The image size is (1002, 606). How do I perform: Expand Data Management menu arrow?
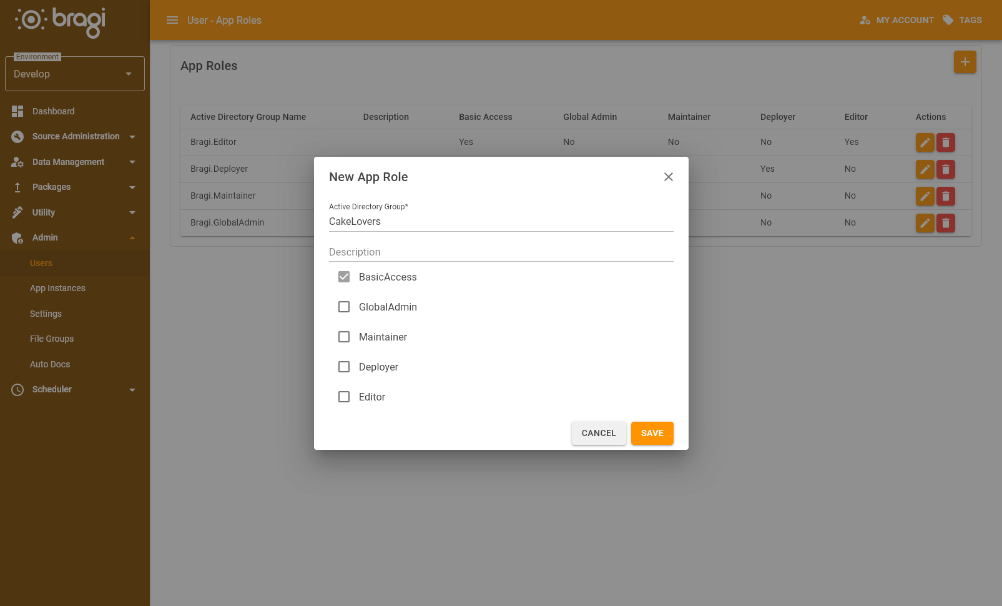point(132,162)
